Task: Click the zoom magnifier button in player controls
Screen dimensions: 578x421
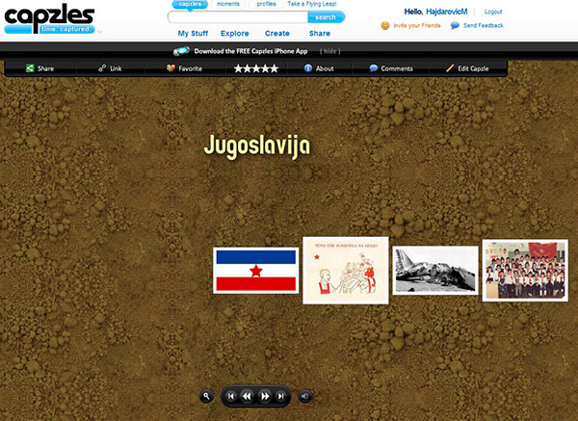Action: coord(206,396)
